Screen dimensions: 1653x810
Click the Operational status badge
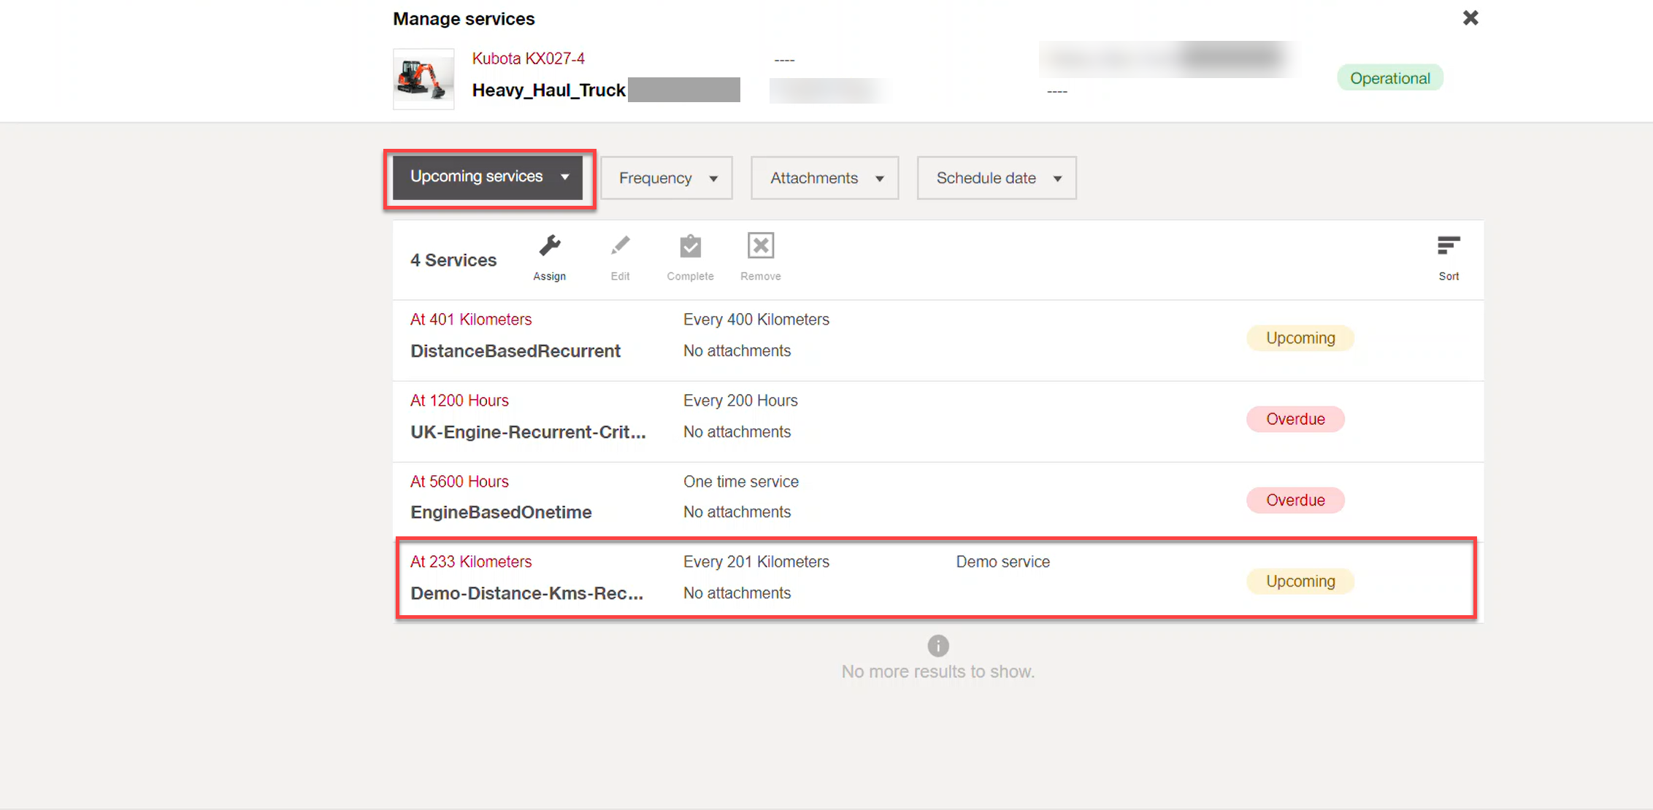(x=1389, y=79)
